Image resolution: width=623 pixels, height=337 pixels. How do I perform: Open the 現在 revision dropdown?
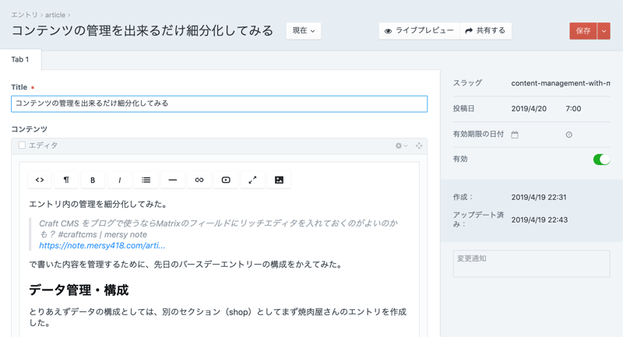point(304,31)
